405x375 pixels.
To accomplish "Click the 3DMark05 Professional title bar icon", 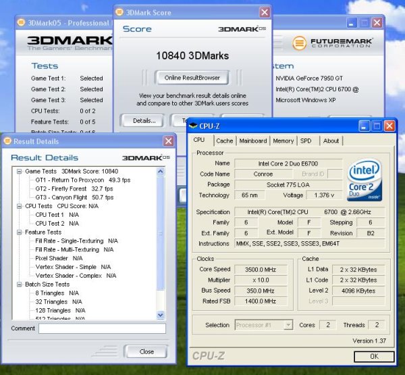I will (x=21, y=22).
